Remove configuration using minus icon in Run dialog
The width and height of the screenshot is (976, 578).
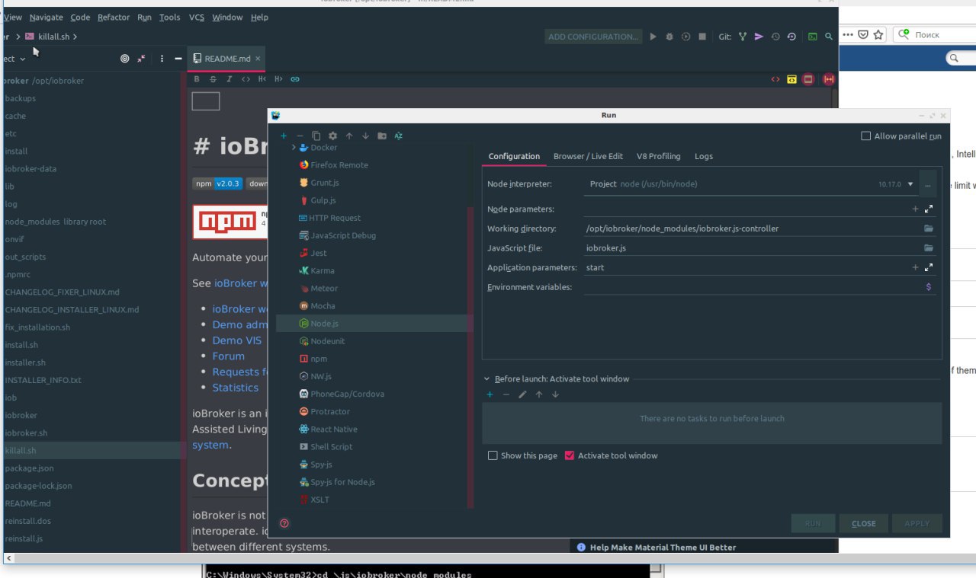click(300, 136)
